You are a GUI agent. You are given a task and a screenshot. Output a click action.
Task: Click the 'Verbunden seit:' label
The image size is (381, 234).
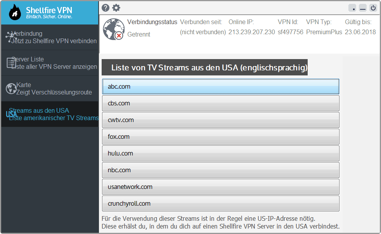point(201,22)
